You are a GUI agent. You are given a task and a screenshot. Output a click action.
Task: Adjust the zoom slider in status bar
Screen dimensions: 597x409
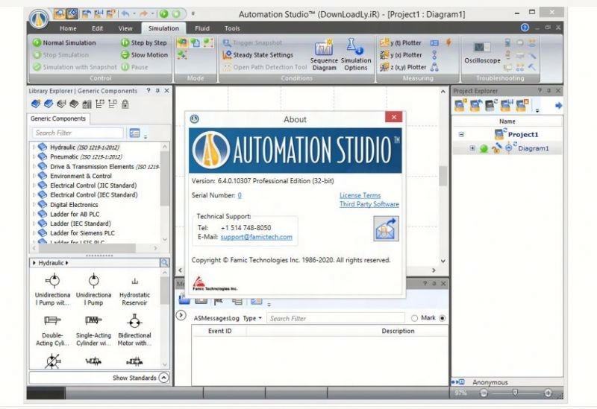click(x=514, y=393)
